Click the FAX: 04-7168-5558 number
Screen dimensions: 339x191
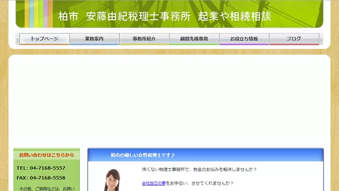click(41, 178)
